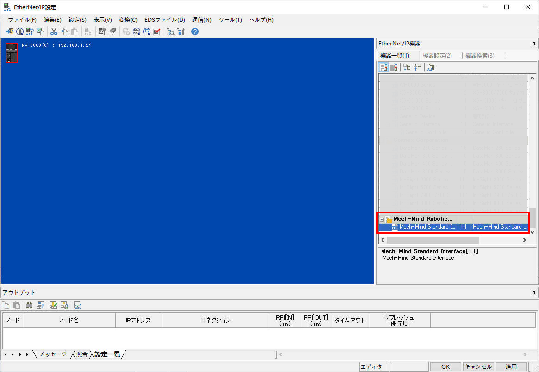
Task: Select the KV-8000 unit thumbnail in the workspace
Action: coord(11,52)
